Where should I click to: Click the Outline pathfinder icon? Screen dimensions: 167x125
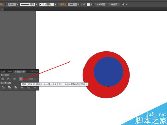[x=29, y=87]
